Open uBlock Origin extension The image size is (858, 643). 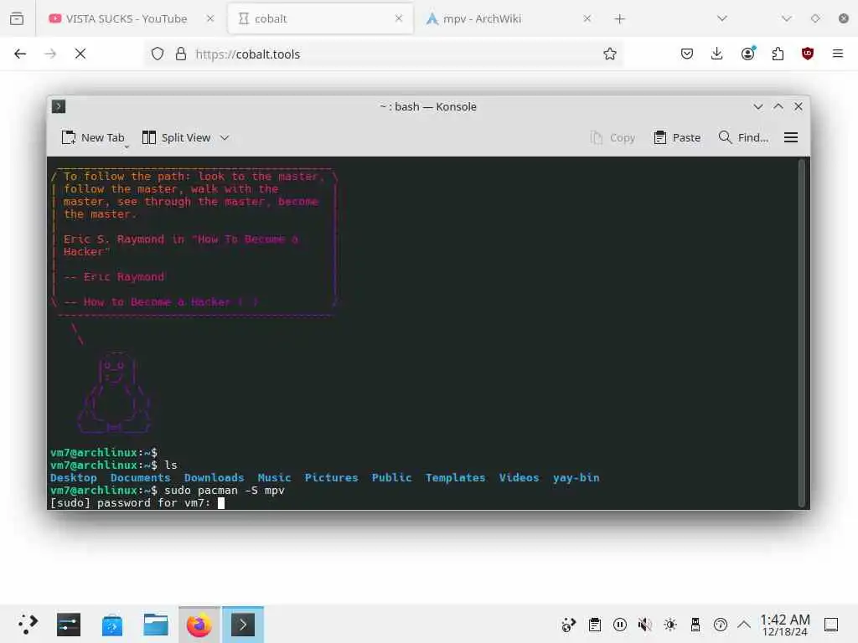click(x=808, y=54)
